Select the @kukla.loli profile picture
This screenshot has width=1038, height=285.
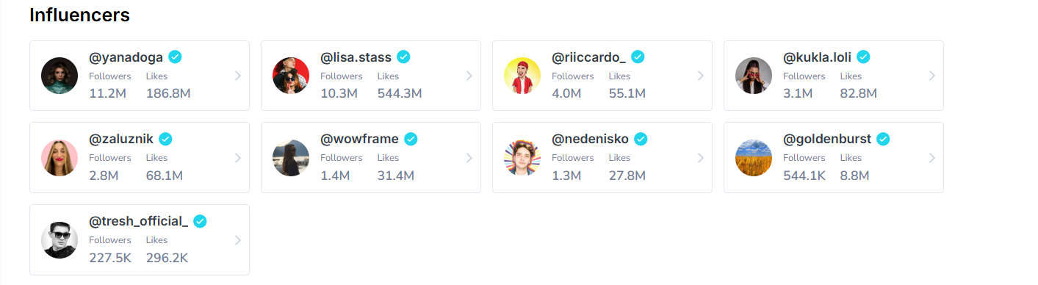tap(754, 76)
